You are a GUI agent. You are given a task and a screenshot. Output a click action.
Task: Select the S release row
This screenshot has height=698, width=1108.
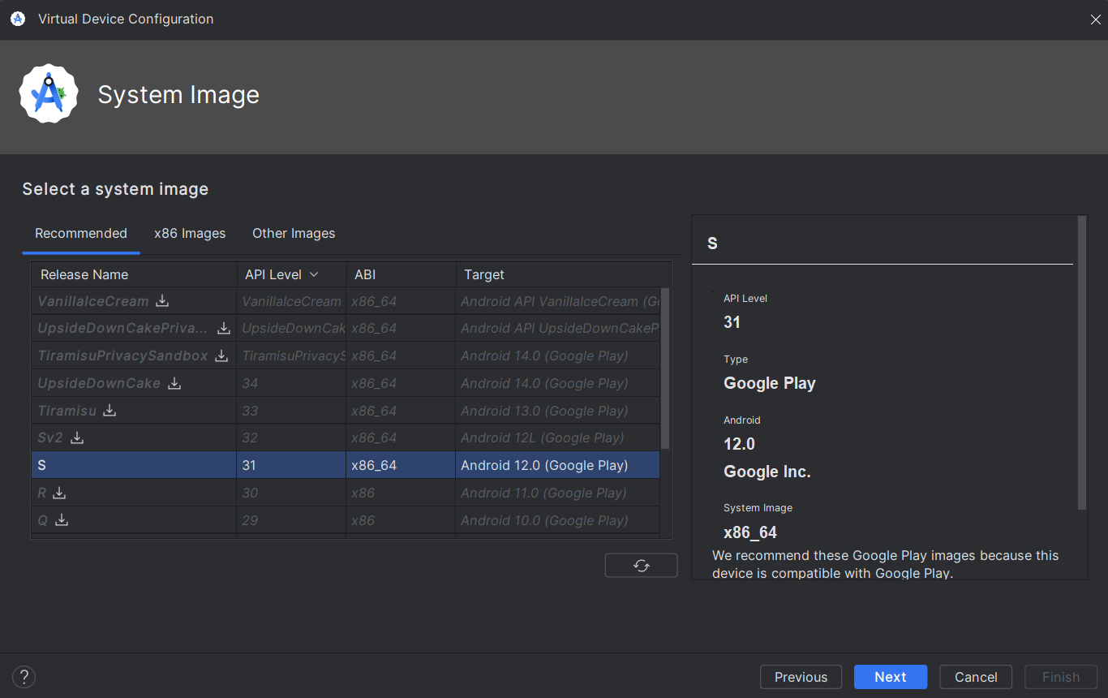click(x=346, y=465)
